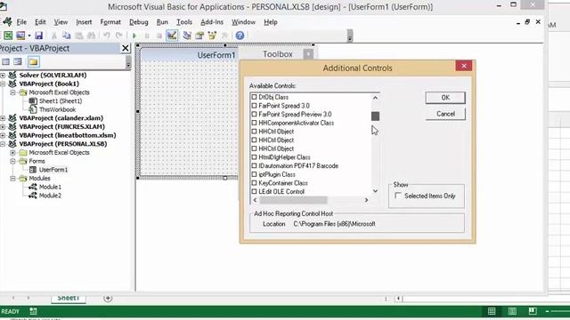Screen dimensions: 570x320
Task: Collapse the Modules folder node
Action: [x=12, y=179]
